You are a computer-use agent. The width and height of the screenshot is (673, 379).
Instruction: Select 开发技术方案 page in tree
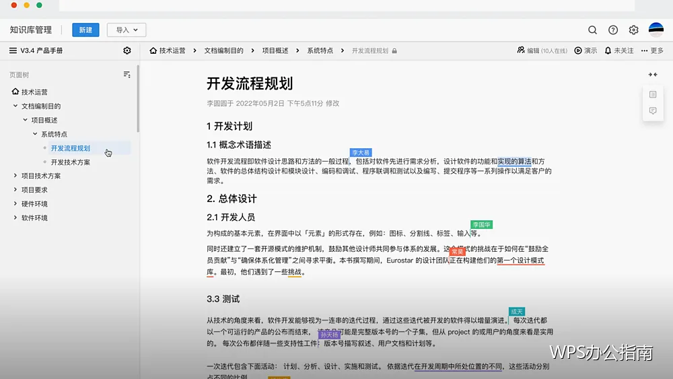71,162
